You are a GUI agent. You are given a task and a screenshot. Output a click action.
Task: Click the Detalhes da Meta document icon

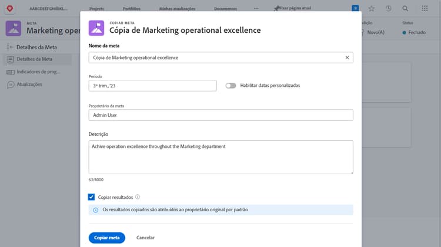tap(11, 59)
